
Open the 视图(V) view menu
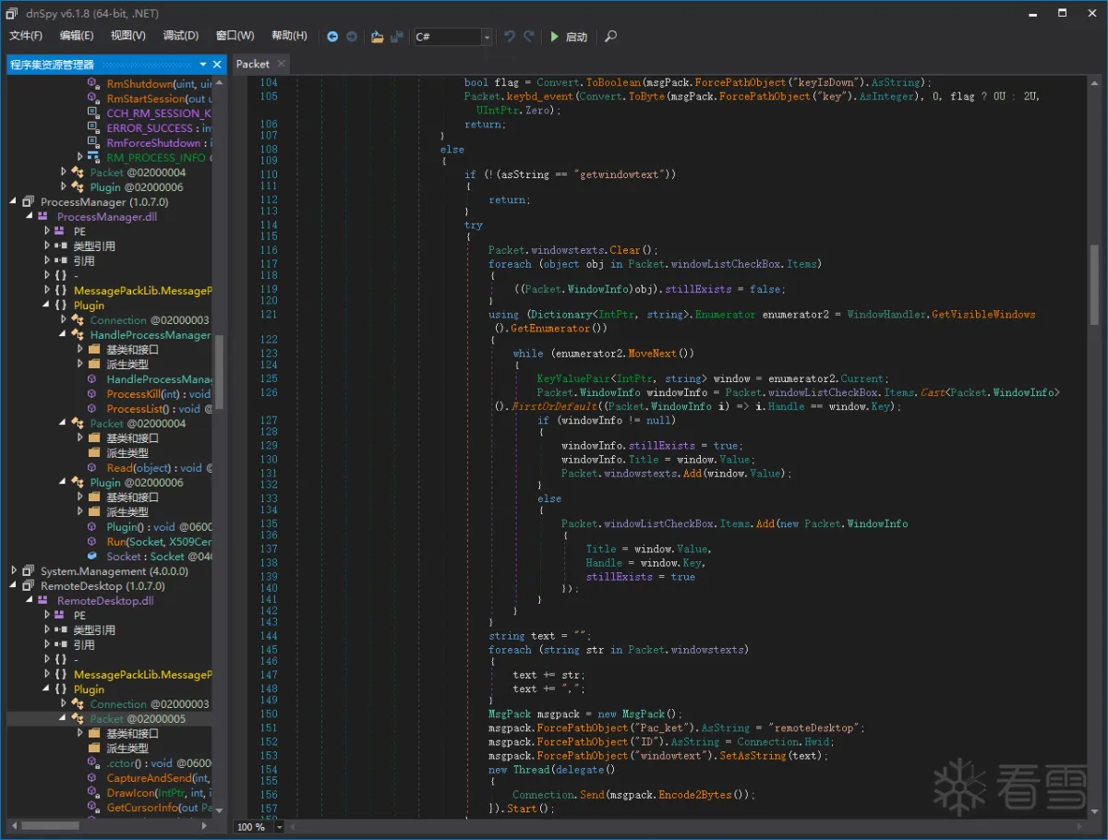point(127,36)
